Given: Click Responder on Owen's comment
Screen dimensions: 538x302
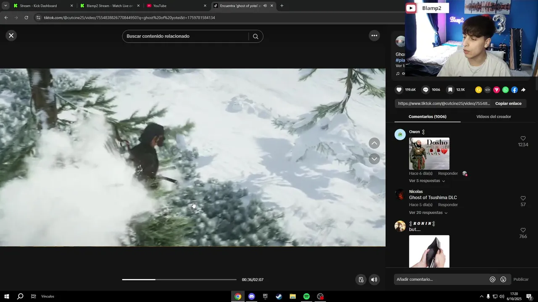Looking at the screenshot, I should pos(448,173).
